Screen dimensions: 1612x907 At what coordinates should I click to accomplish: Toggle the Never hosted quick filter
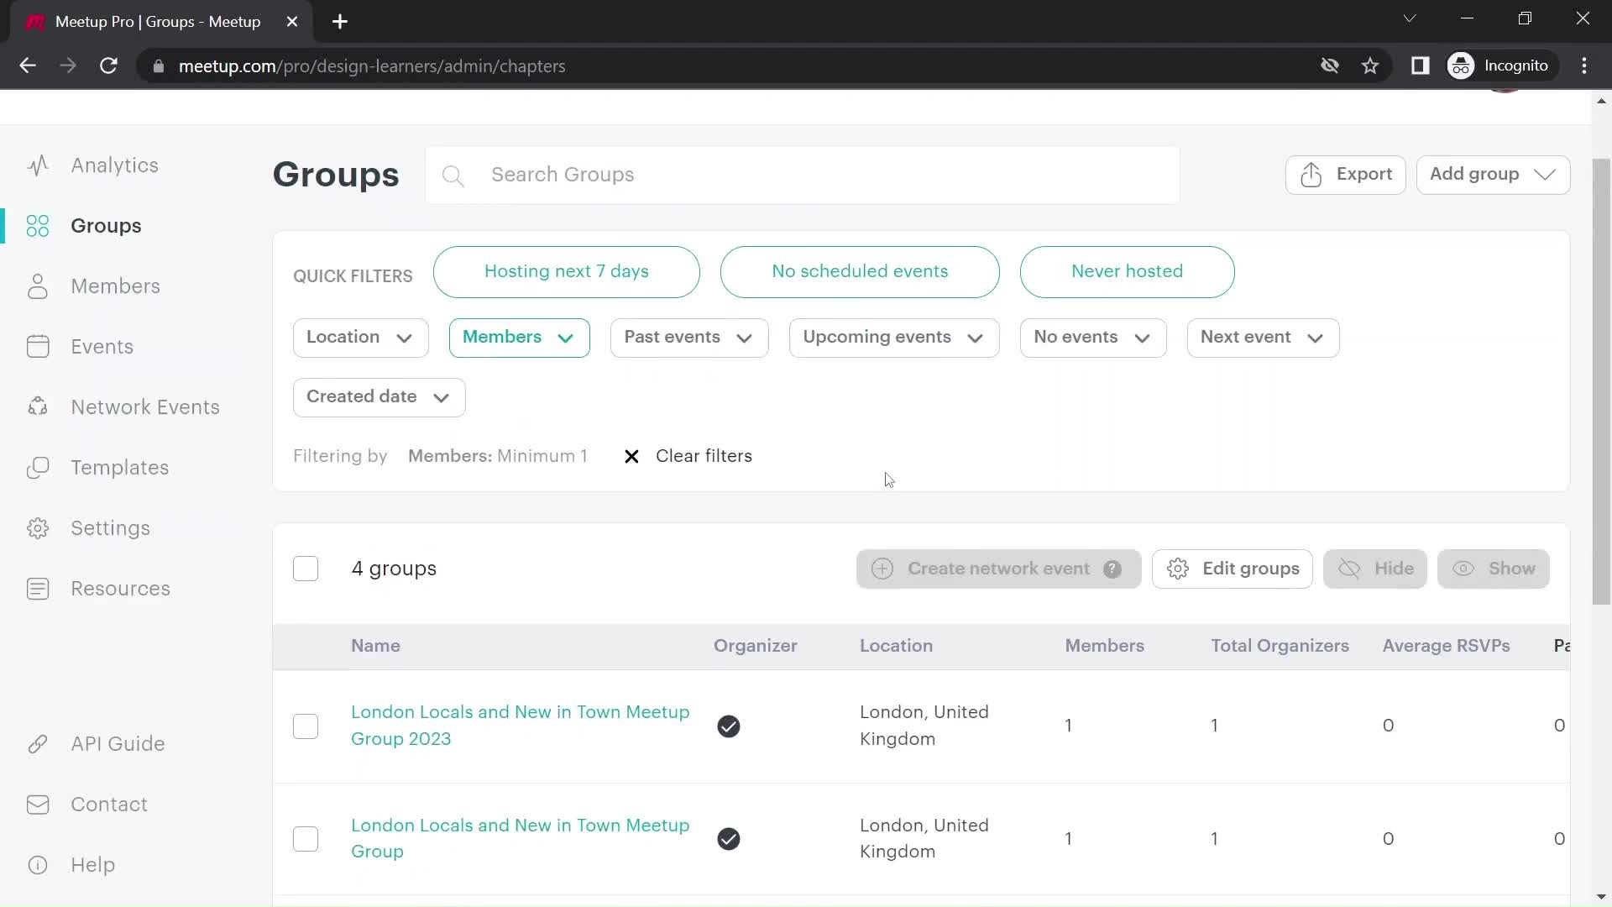[x=1127, y=272]
